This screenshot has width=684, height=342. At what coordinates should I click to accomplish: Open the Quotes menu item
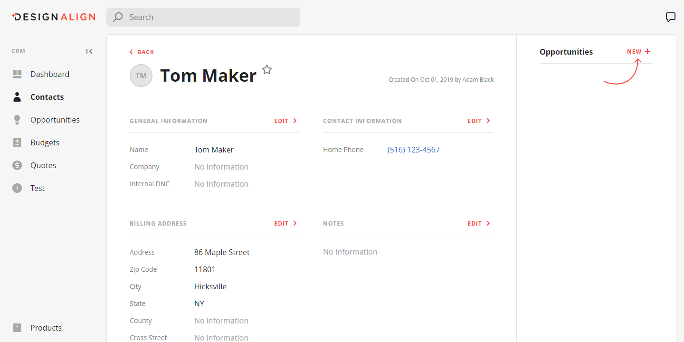pos(43,165)
